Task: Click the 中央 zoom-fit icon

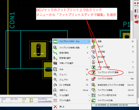Action: [55, 69]
